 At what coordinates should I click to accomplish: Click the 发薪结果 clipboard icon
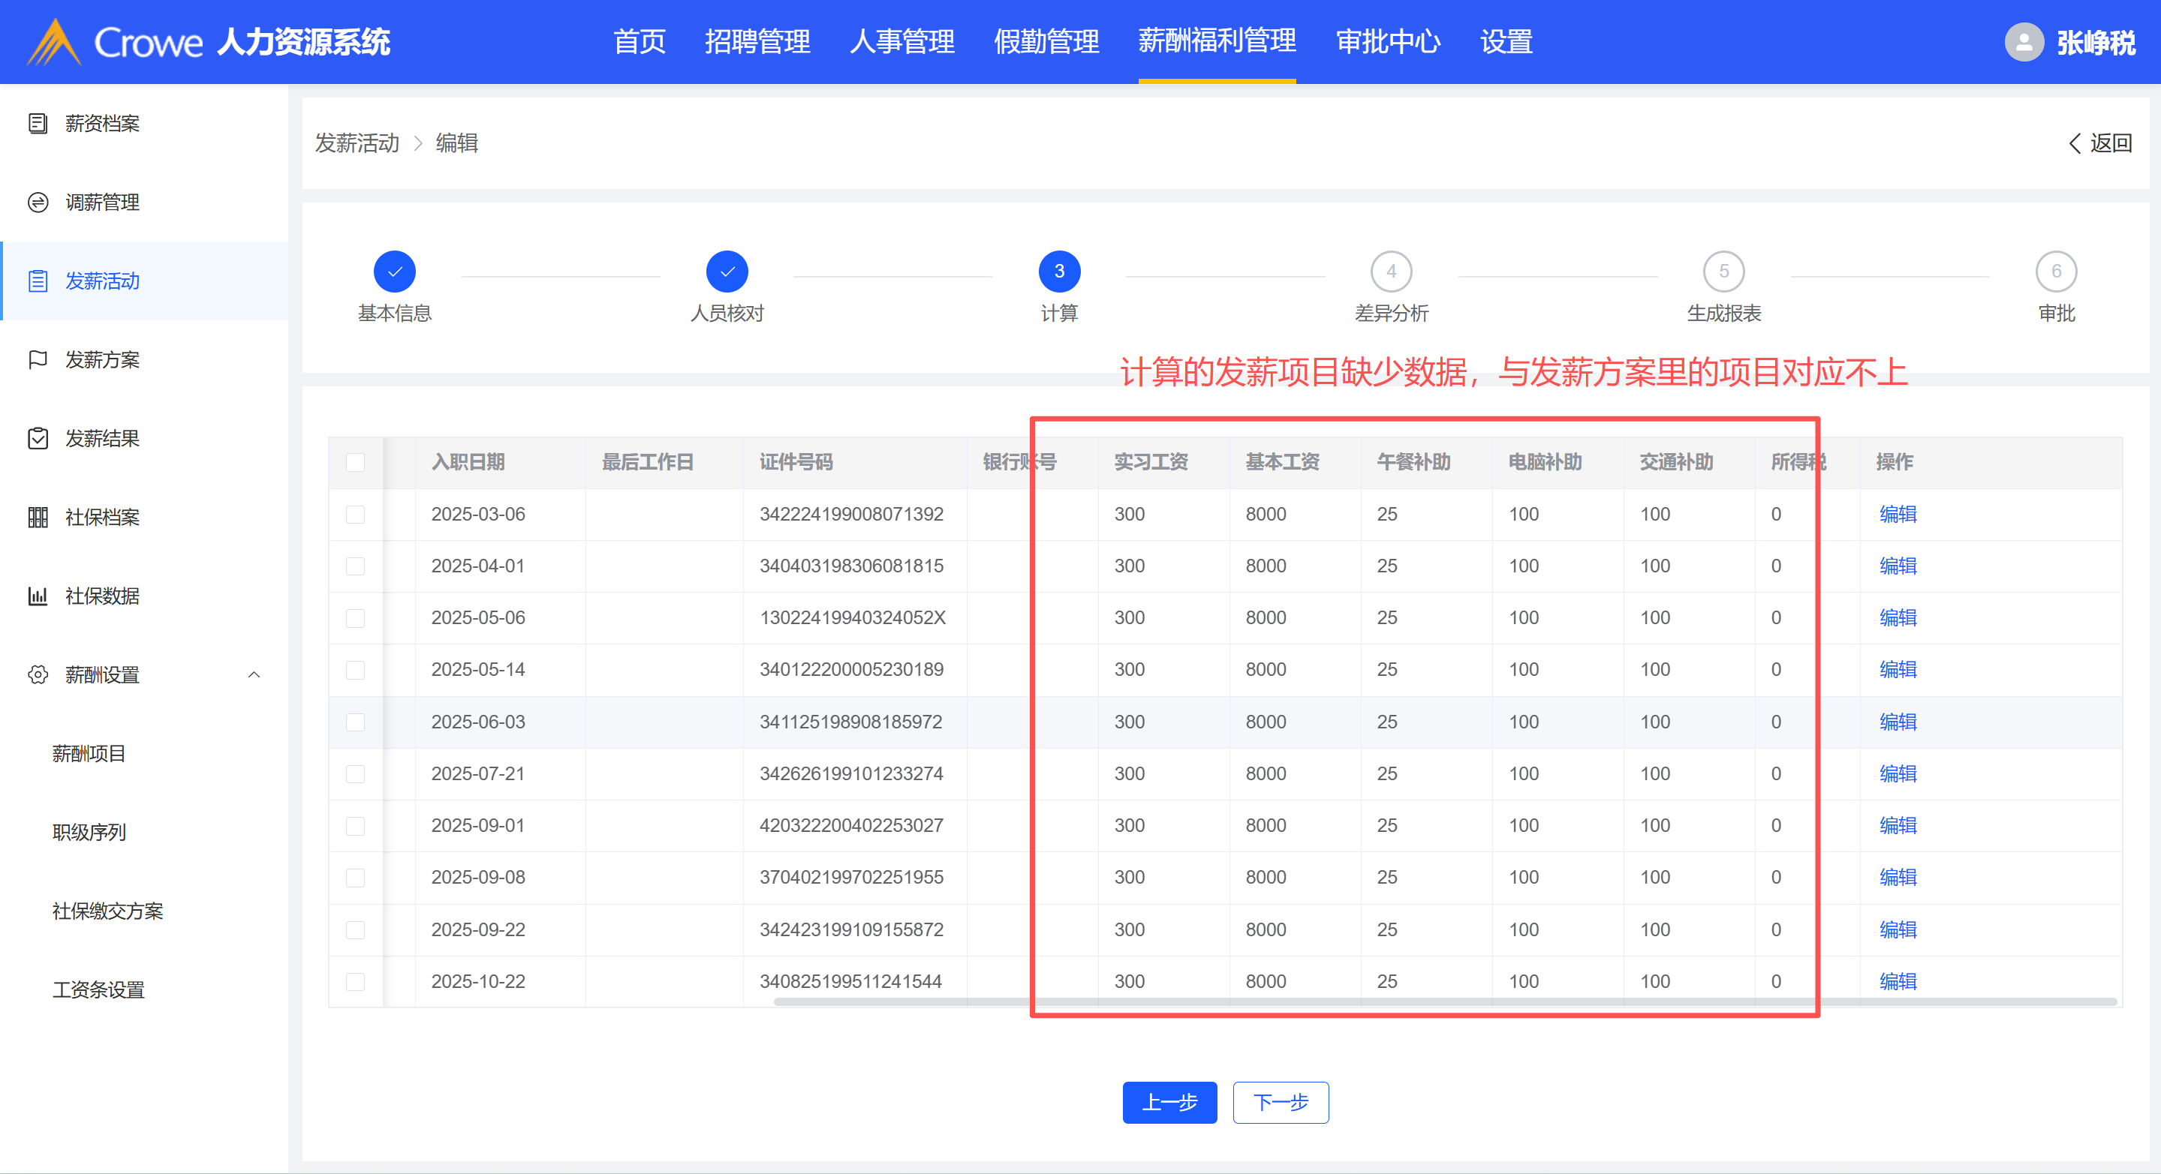(38, 439)
